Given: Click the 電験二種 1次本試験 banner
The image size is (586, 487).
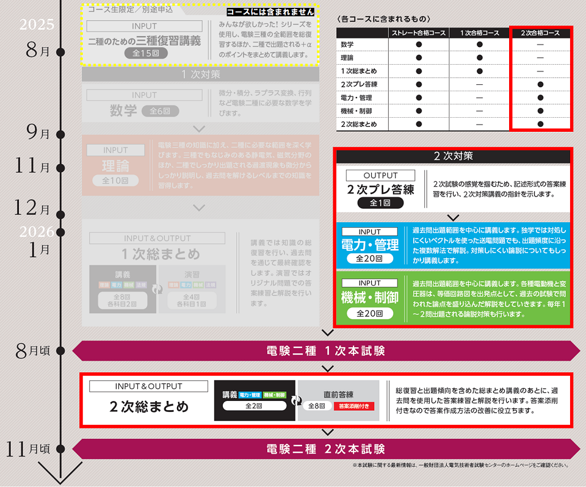Looking at the screenshot, I should click(x=326, y=351).
